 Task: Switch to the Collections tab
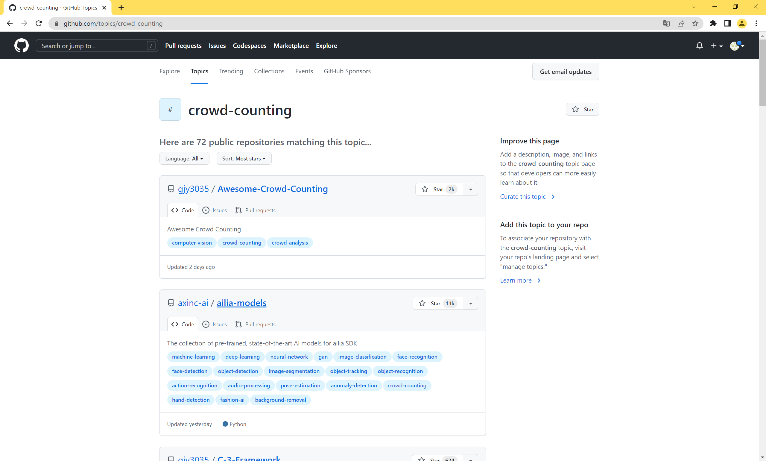[269, 71]
